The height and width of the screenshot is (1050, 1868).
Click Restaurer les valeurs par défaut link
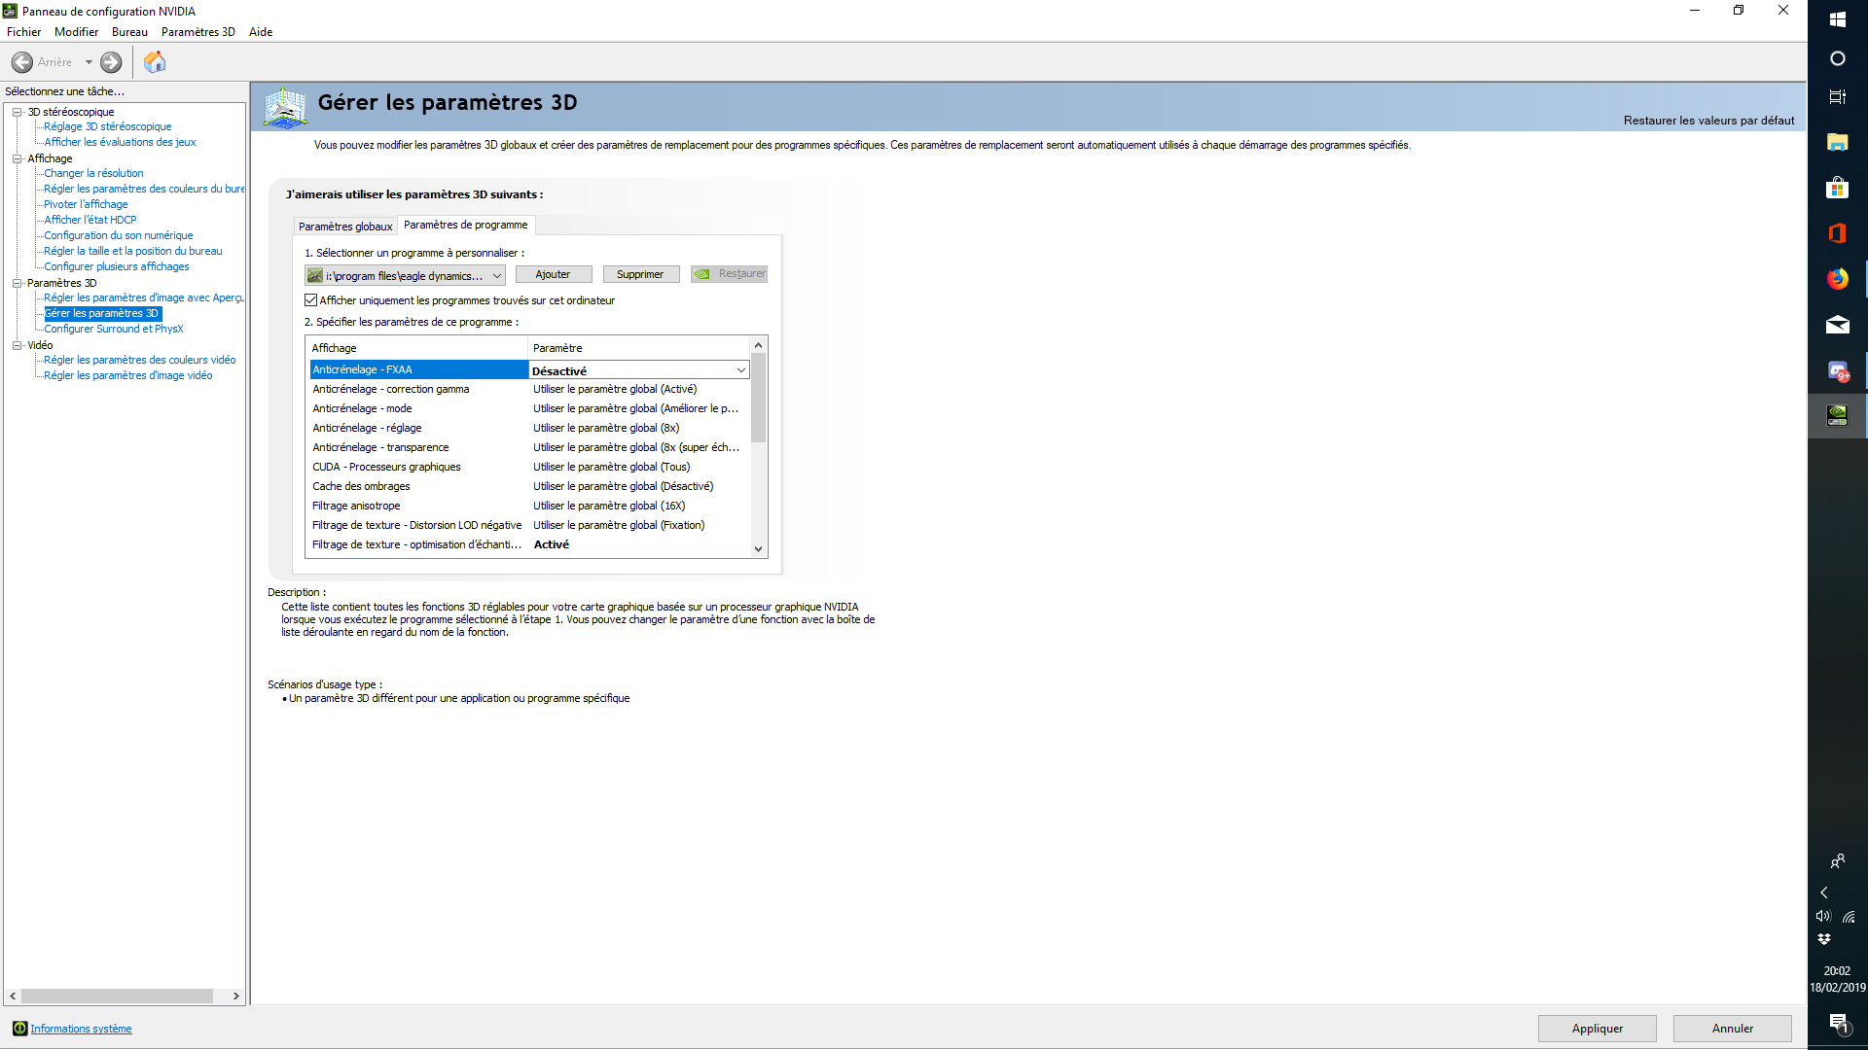click(x=1708, y=121)
